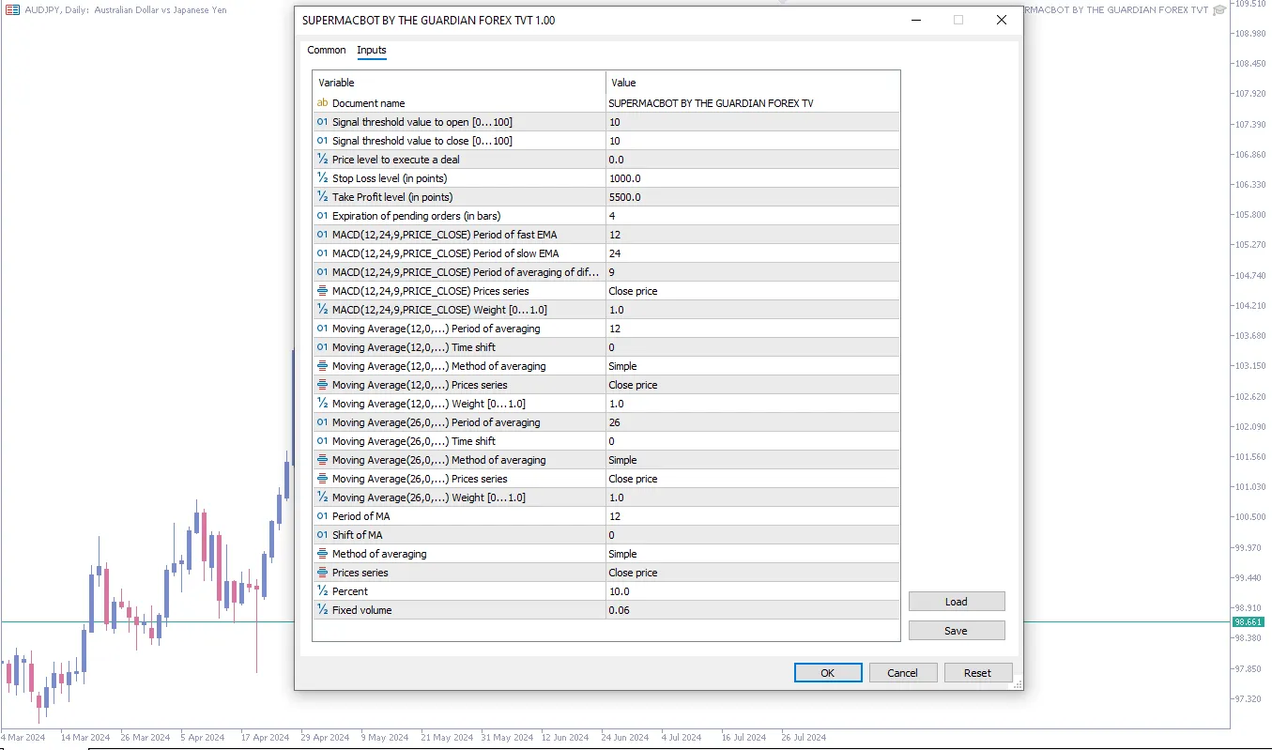1272x750 pixels.
Task: Switch to the Common tab
Action: pyautogui.click(x=327, y=50)
